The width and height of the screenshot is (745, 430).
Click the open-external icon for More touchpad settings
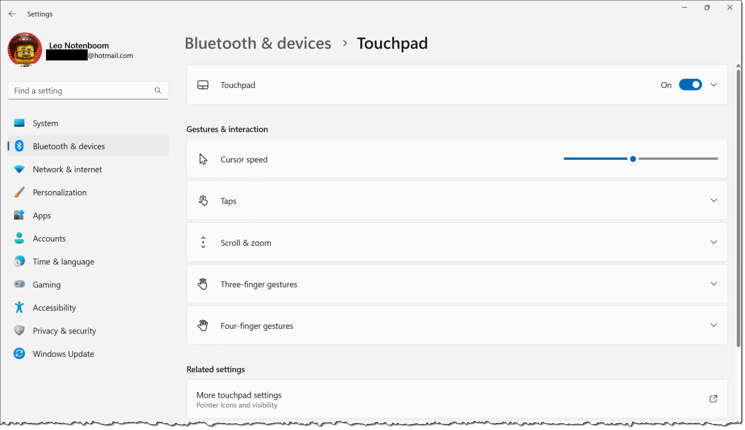coord(713,399)
